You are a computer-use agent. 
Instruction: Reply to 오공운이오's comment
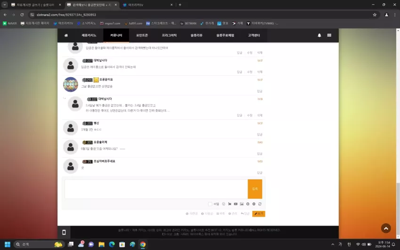pyautogui.click(x=260, y=91)
